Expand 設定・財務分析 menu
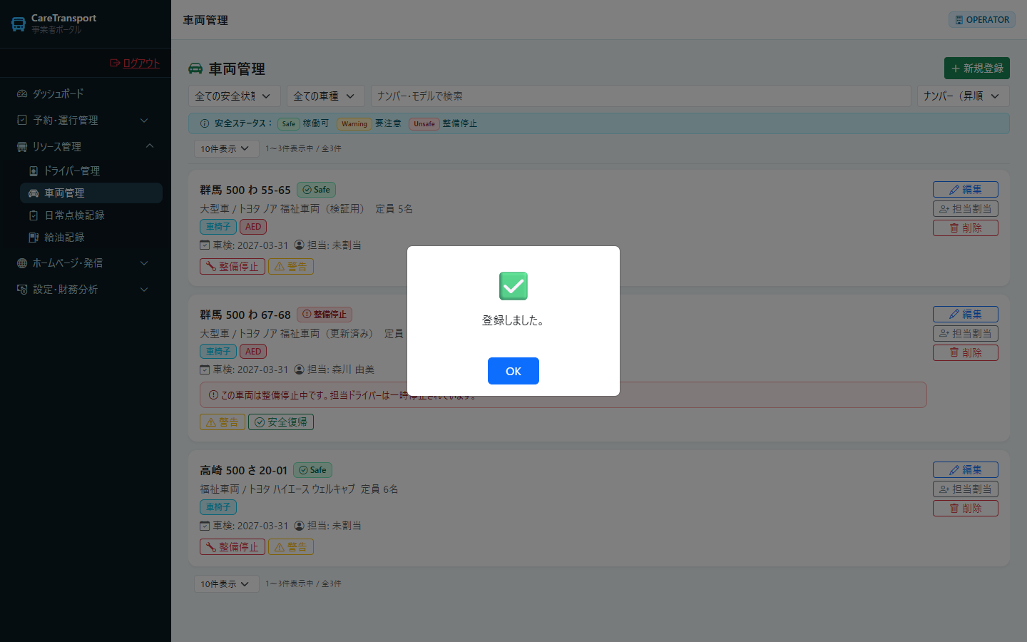Screen dimensions: 1027x642 (86, 289)
